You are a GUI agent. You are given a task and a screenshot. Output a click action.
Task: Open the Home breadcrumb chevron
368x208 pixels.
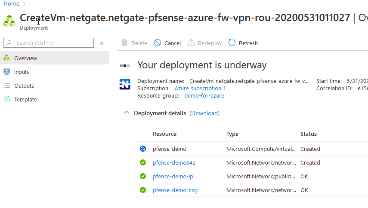point(24,4)
